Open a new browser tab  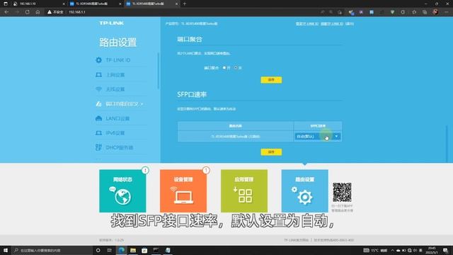[184, 4]
